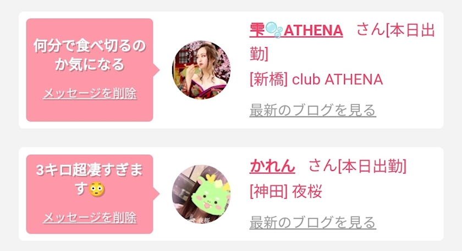Viewport: 462px width, 251px height.
Task: Click the green dragon sticker avatar
Action: (x=201, y=194)
